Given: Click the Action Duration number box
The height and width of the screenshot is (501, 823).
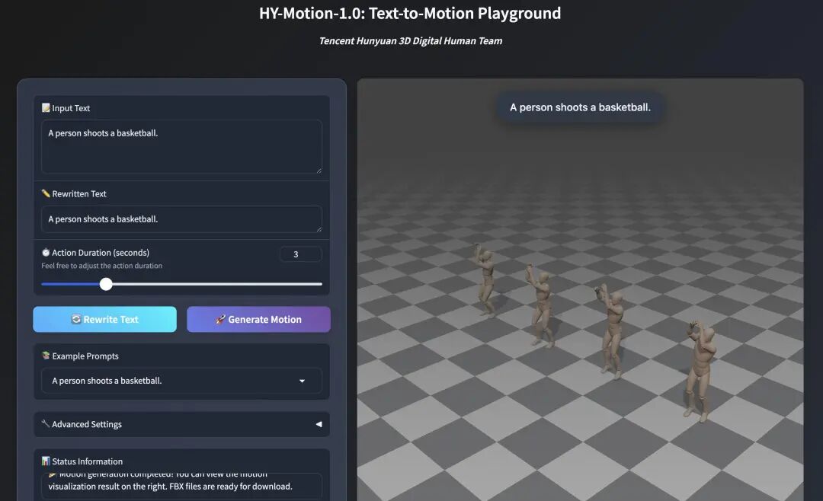Looking at the screenshot, I should (x=301, y=254).
